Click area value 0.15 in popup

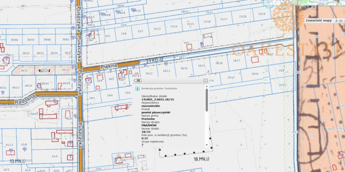(144, 138)
